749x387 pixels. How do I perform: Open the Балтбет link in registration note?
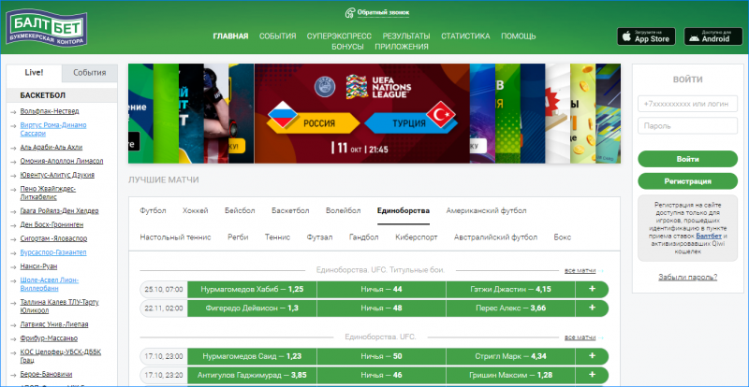(709, 236)
